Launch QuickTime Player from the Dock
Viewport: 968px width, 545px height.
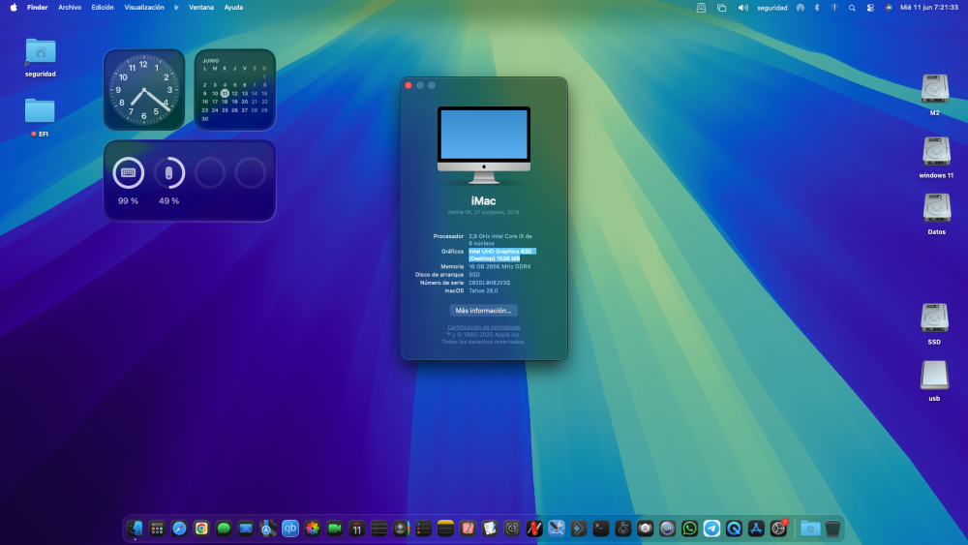coord(734,529)
